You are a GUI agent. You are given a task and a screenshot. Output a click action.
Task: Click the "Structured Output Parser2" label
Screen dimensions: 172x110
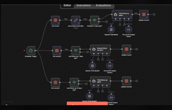point(110,72)
